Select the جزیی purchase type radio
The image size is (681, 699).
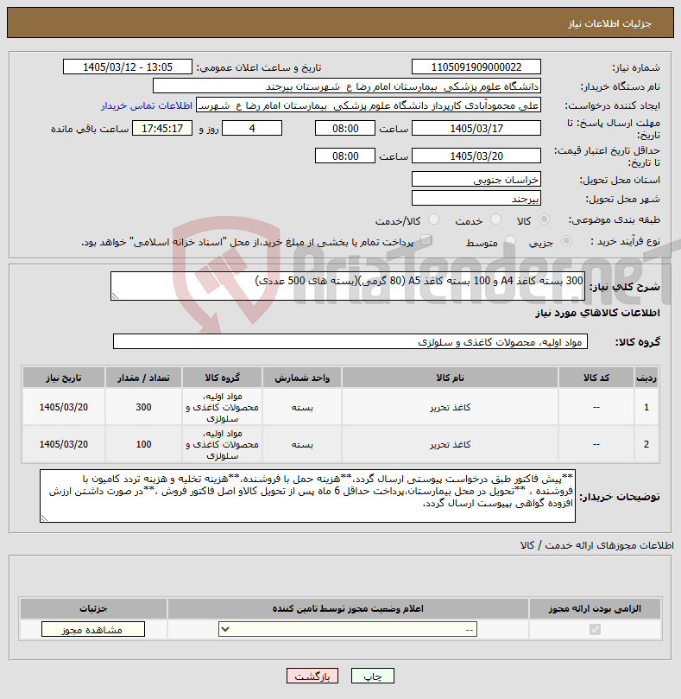[566, 241]
